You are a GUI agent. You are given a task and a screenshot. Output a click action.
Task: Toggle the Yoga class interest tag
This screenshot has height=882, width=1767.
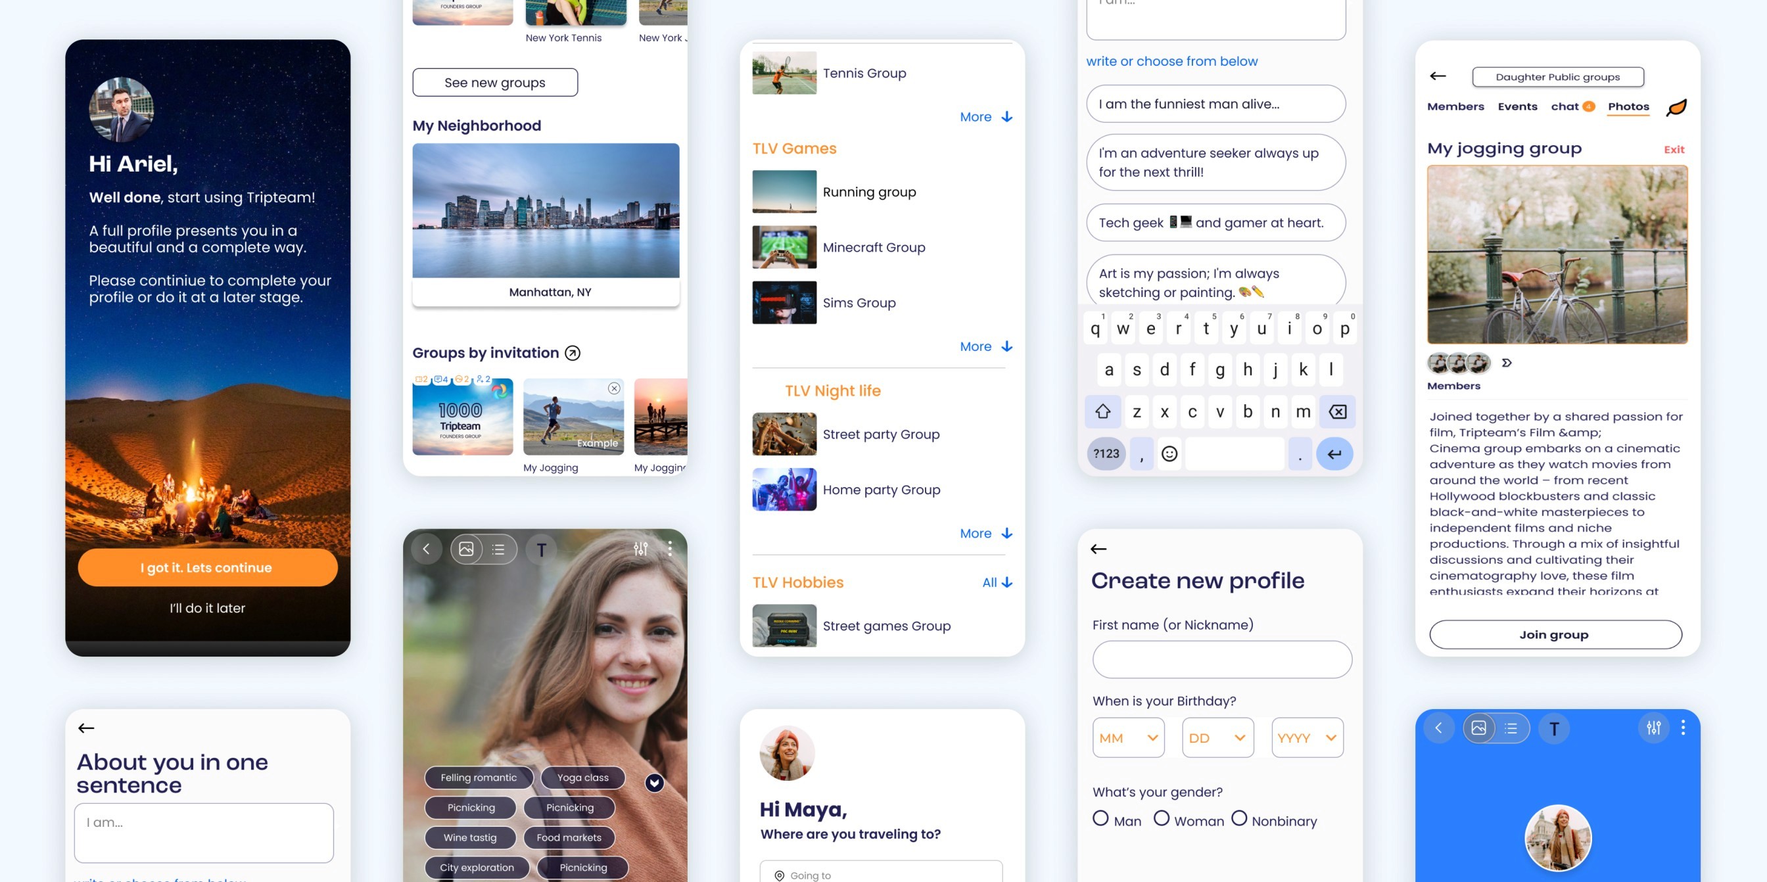[583, 778]
